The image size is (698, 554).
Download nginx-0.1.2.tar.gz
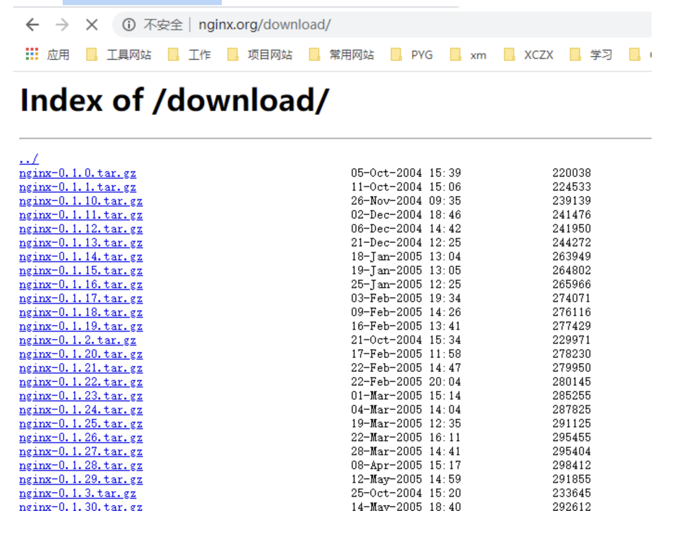pos(78,340)
